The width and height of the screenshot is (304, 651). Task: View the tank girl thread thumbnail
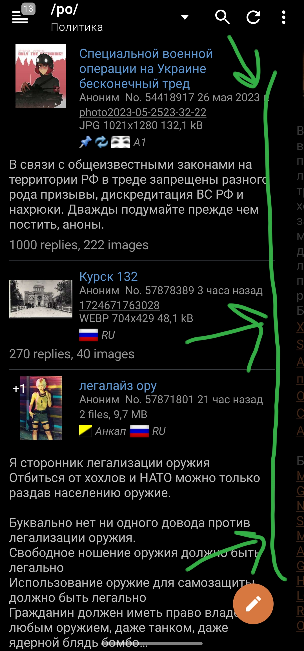(41, 76)
